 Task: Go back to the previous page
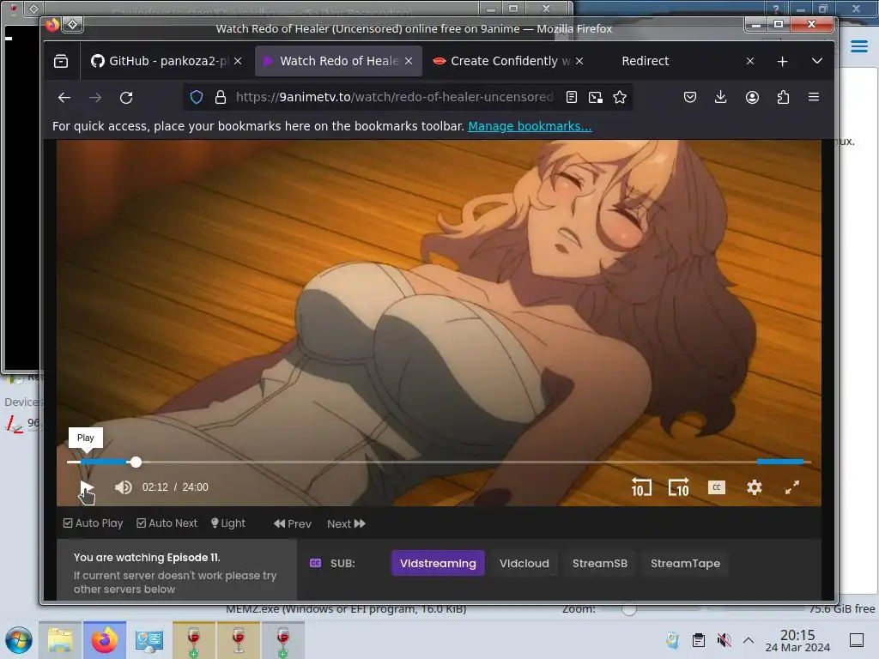point(64,98)
